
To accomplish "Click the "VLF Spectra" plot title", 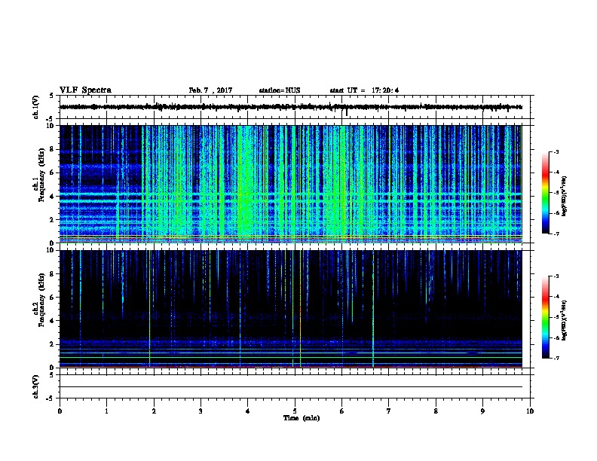I will point(85,90).
